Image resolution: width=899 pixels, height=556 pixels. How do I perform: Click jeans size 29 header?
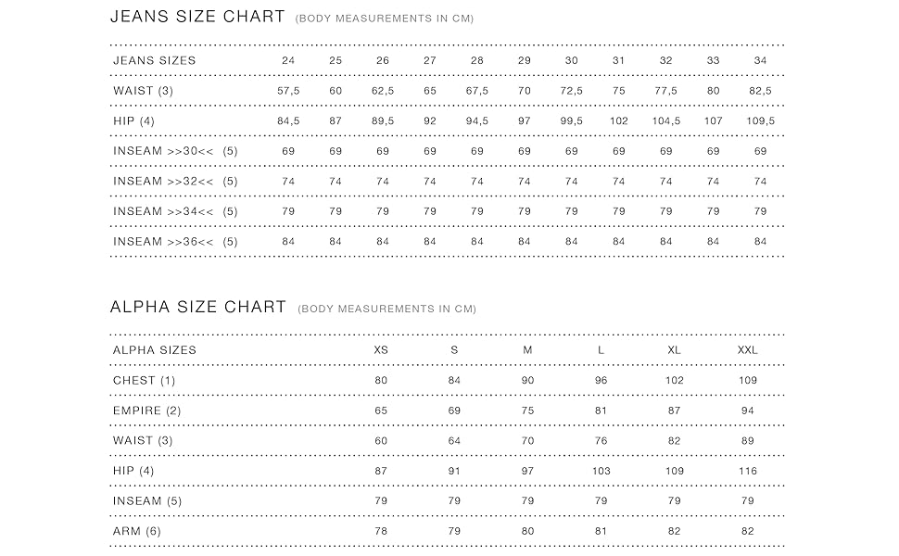pos(525,60)
